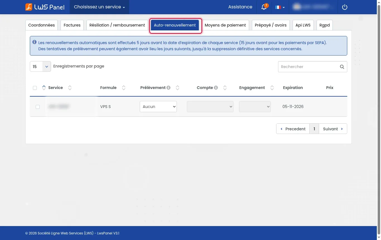Click the Compte info icon
The height and width of the screenshot is (240, 381).
pyautogui.click(x=216, y=88)
